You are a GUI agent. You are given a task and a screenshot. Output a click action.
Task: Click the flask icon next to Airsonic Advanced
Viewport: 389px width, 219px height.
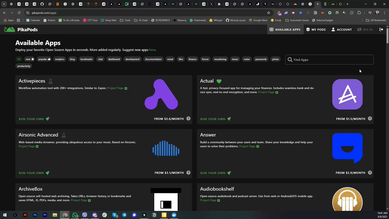64,135
